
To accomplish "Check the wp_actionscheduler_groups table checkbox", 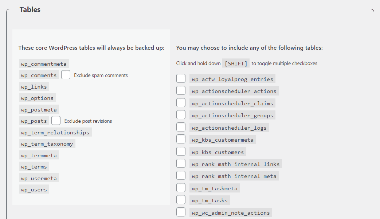I will click(x=181, y=115).
